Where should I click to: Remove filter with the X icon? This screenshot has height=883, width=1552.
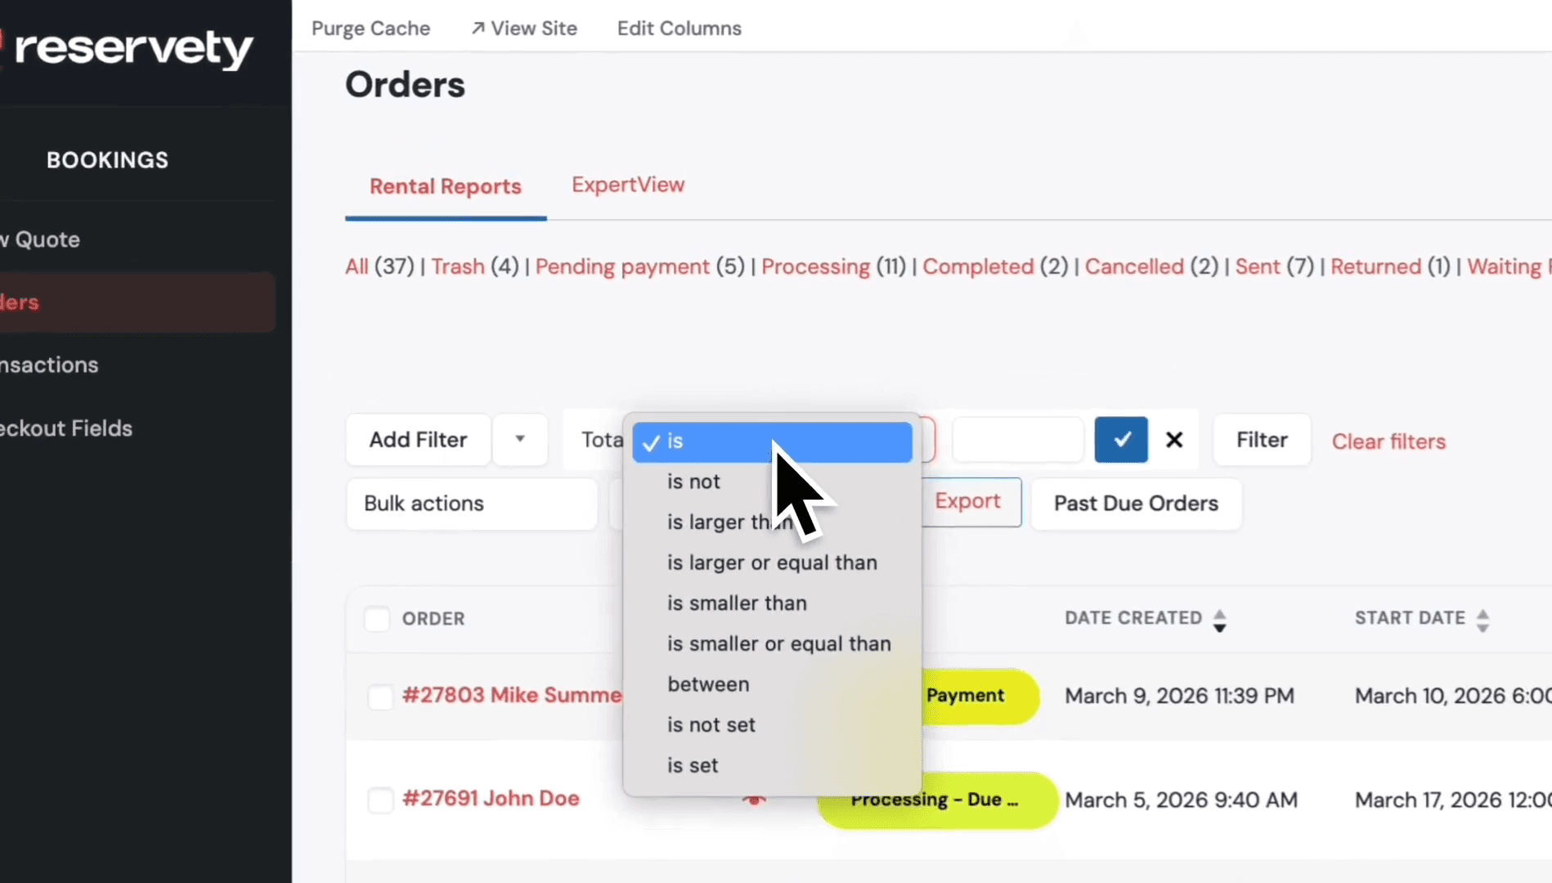pyautogui.click(x=1174, y=440)
